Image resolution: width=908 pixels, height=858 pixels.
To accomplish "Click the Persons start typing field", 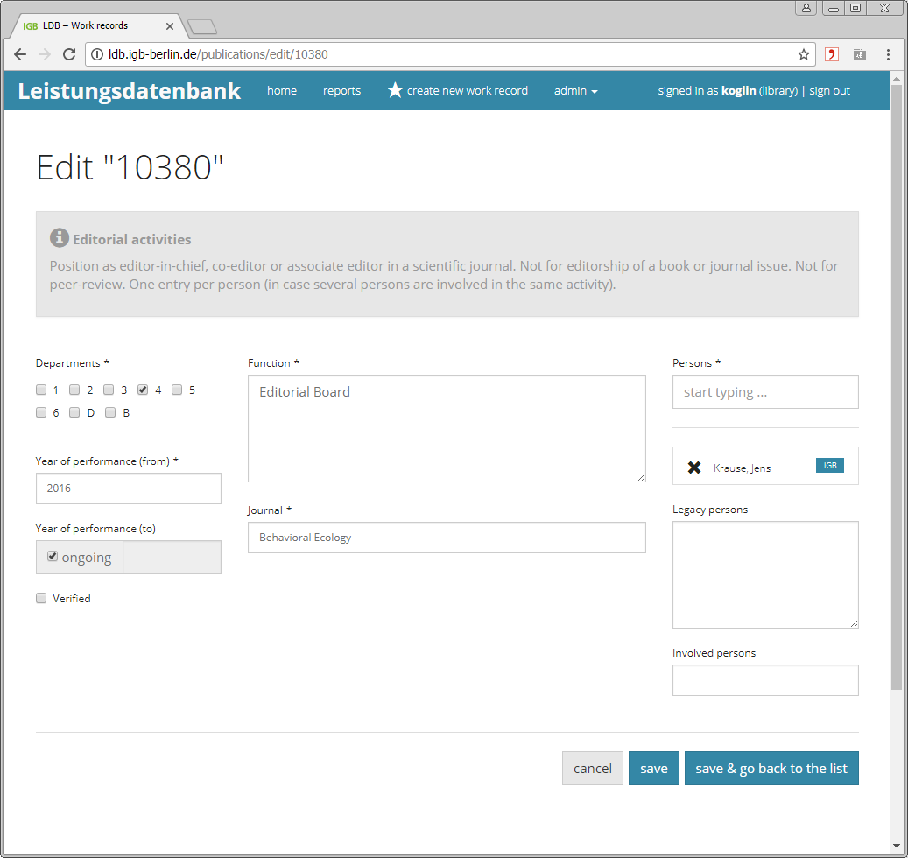I will [764, 392].
